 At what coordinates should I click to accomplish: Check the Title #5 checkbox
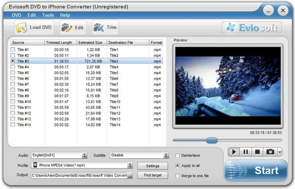13,72
